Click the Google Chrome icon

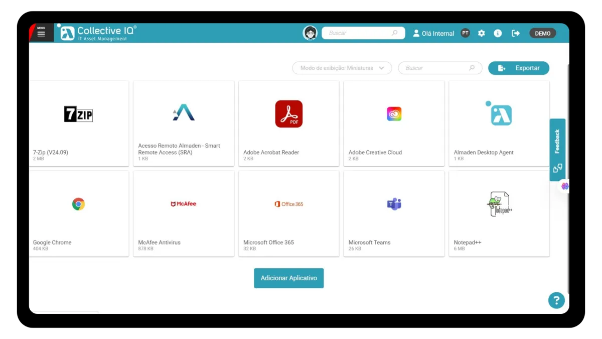[78, 204]
